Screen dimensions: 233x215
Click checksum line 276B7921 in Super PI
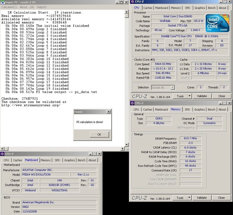[x=20, y=99]
